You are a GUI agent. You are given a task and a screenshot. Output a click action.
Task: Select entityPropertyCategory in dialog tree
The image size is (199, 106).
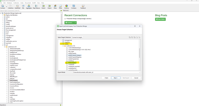[75, 55]
